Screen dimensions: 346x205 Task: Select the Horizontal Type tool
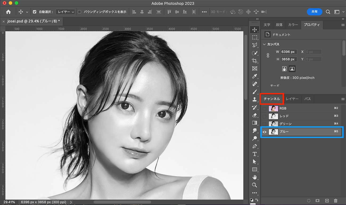(255, 154)
